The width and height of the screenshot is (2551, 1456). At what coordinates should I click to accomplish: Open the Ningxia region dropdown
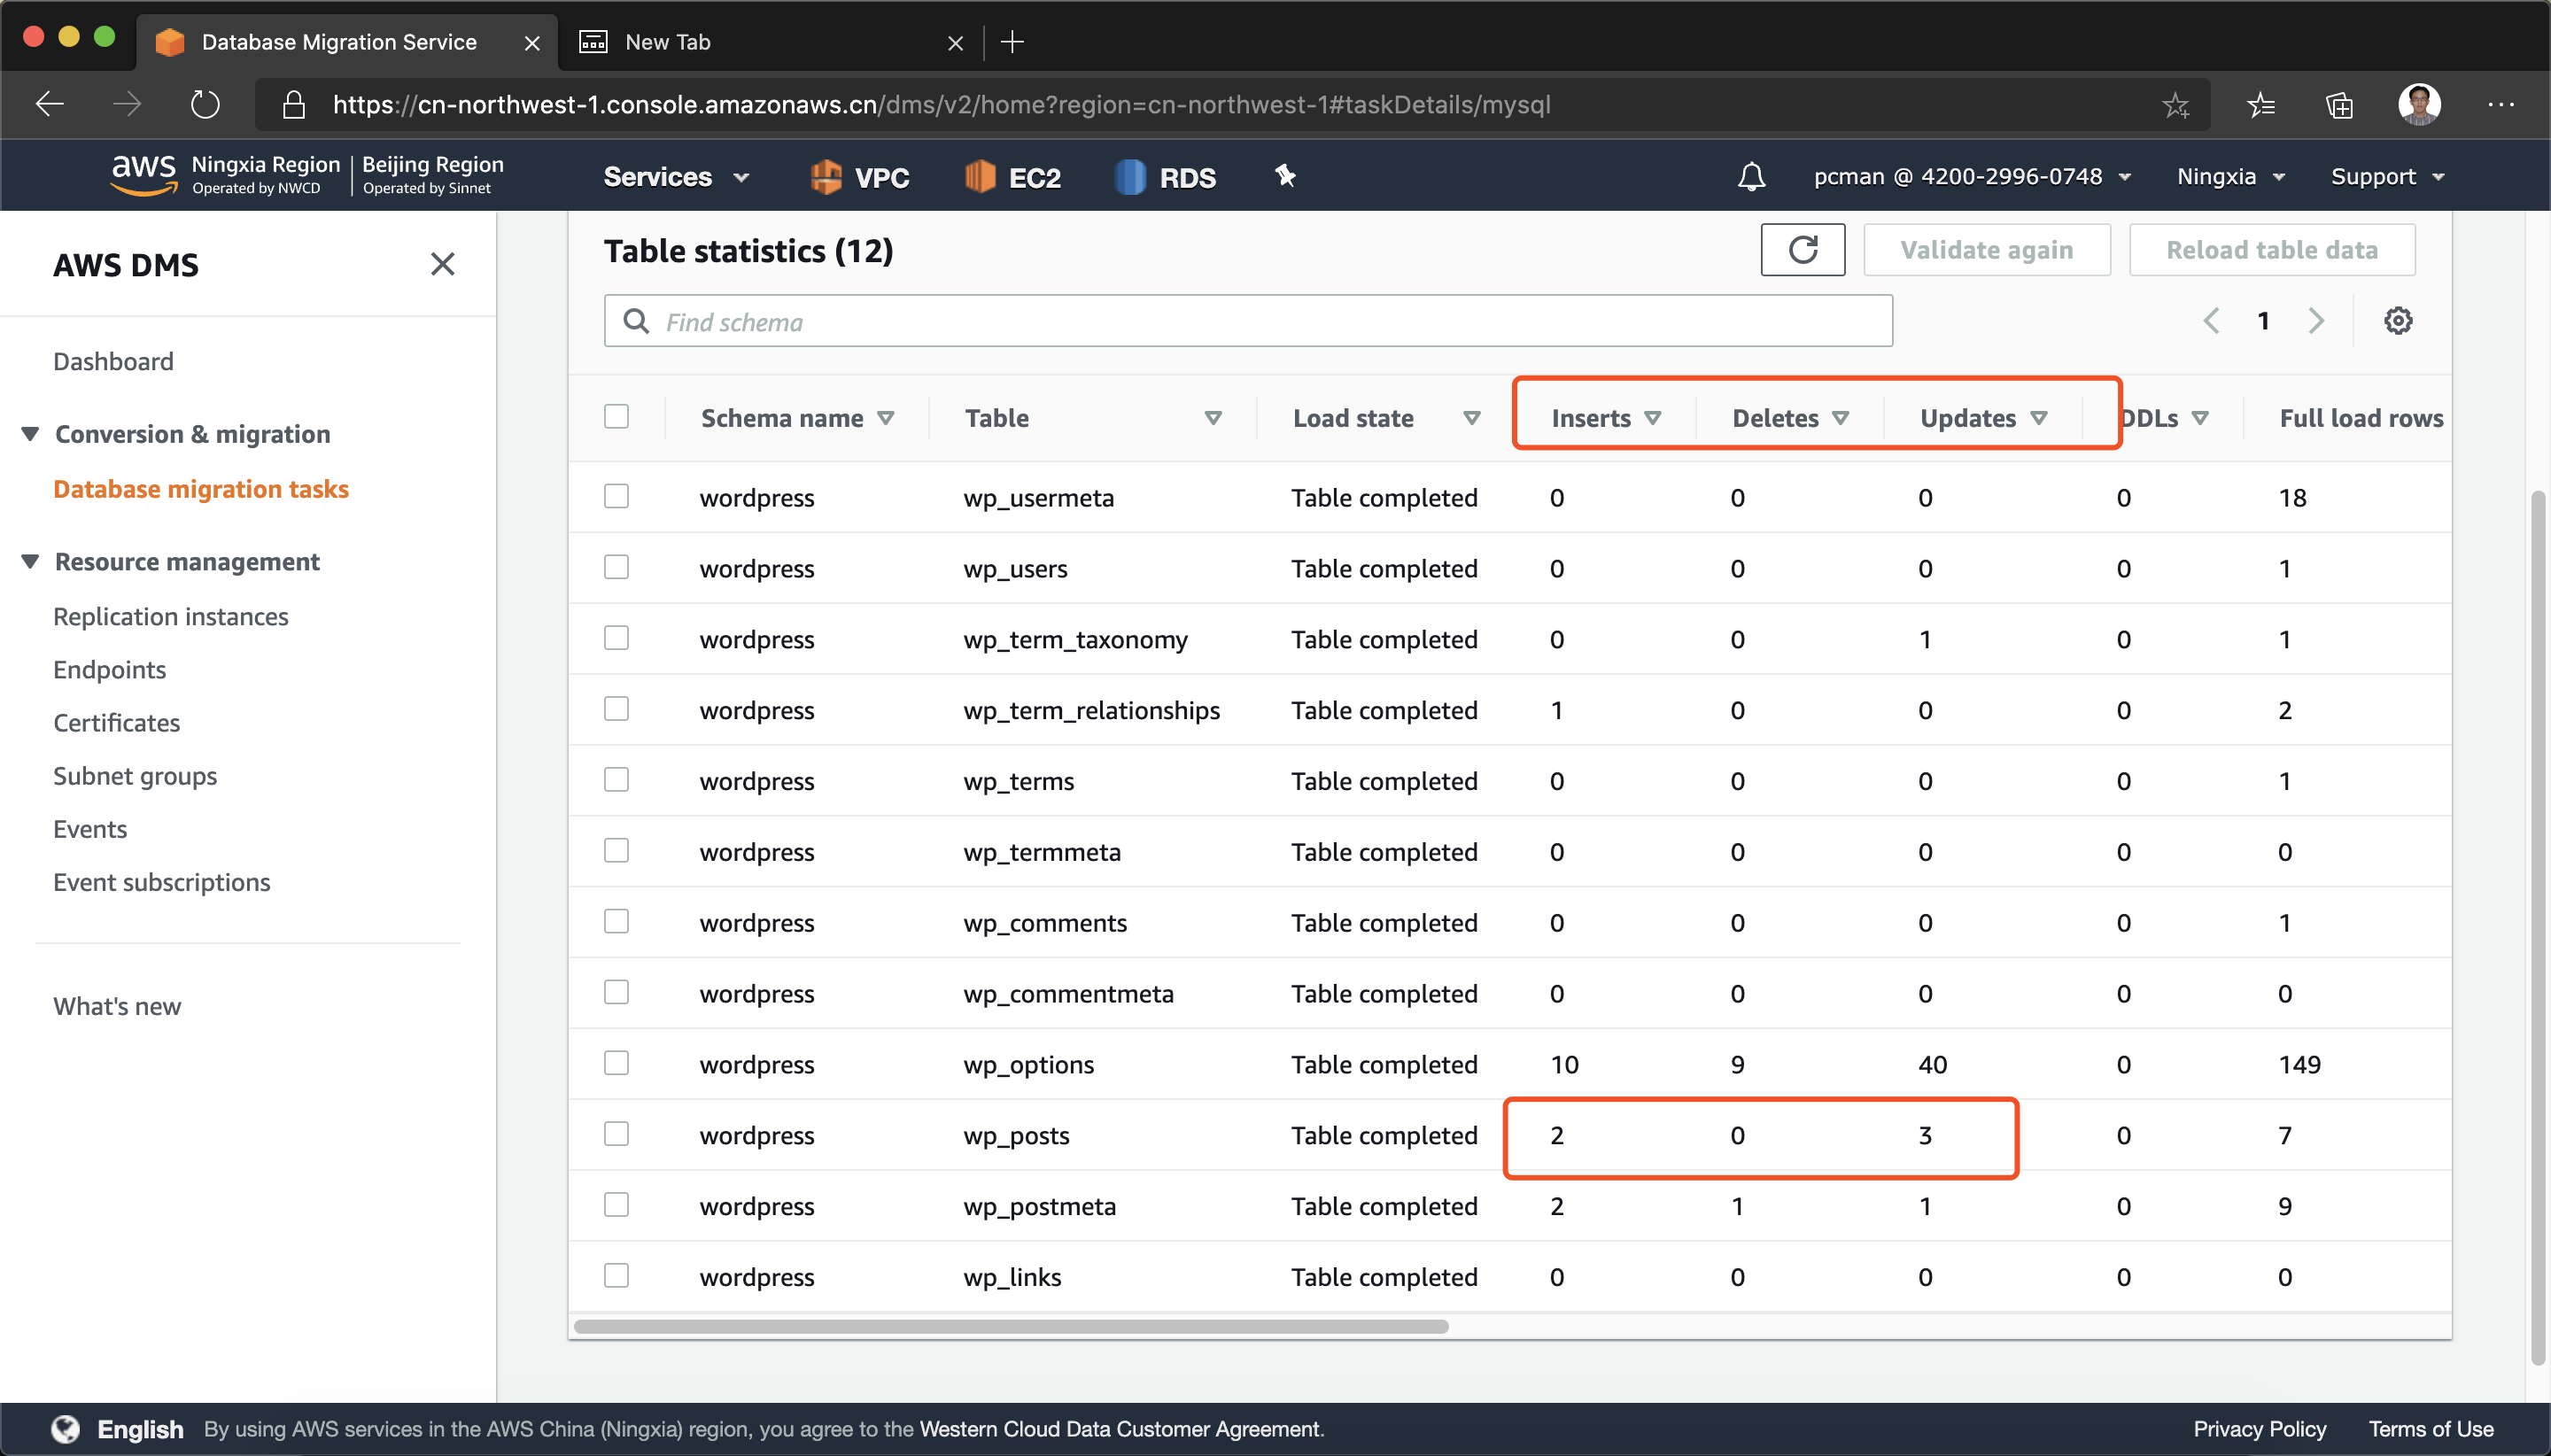(x=2231, y=177)
